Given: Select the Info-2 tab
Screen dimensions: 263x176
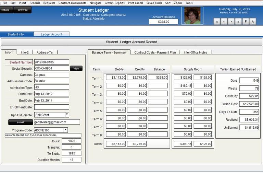Looking at the screenshot, I should [25, 52].
